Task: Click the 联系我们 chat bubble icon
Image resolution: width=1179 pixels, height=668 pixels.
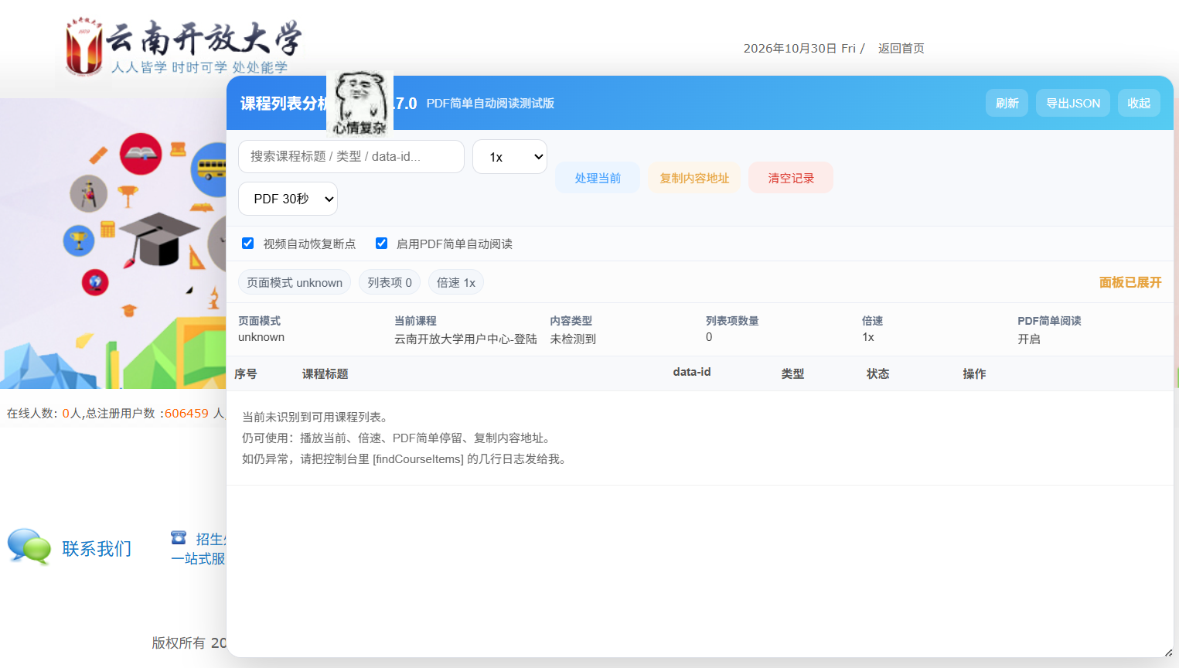Action: coord(29,547)
